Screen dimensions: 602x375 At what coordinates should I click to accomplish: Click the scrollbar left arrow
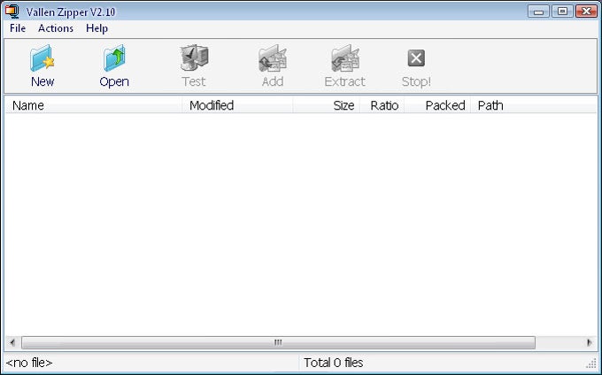click(12, 342)
